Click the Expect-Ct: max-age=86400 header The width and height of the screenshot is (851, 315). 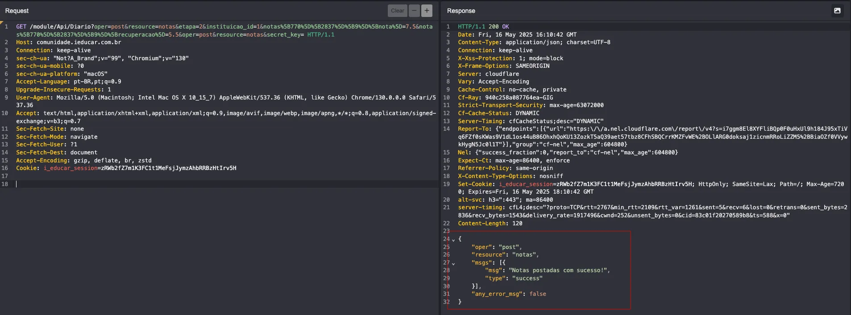tap(514, 161)
